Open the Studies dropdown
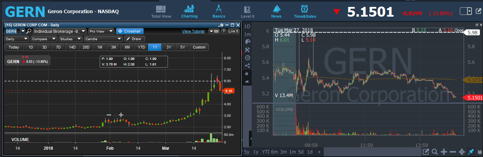The height and width of the screenshot is (157, 483). coord(71,39)
